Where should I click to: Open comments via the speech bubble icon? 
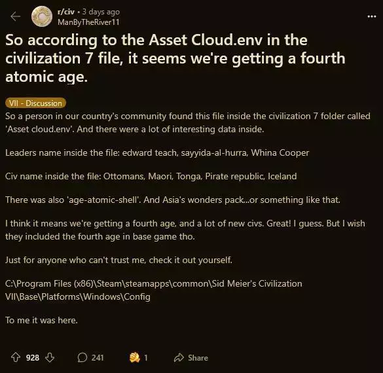pos(82,357)
